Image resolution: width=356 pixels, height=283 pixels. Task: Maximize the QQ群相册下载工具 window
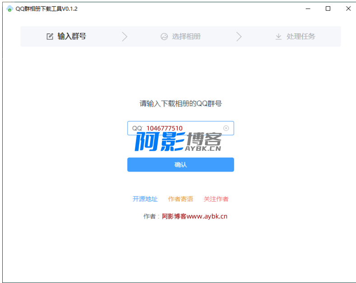tap(328, 9)
